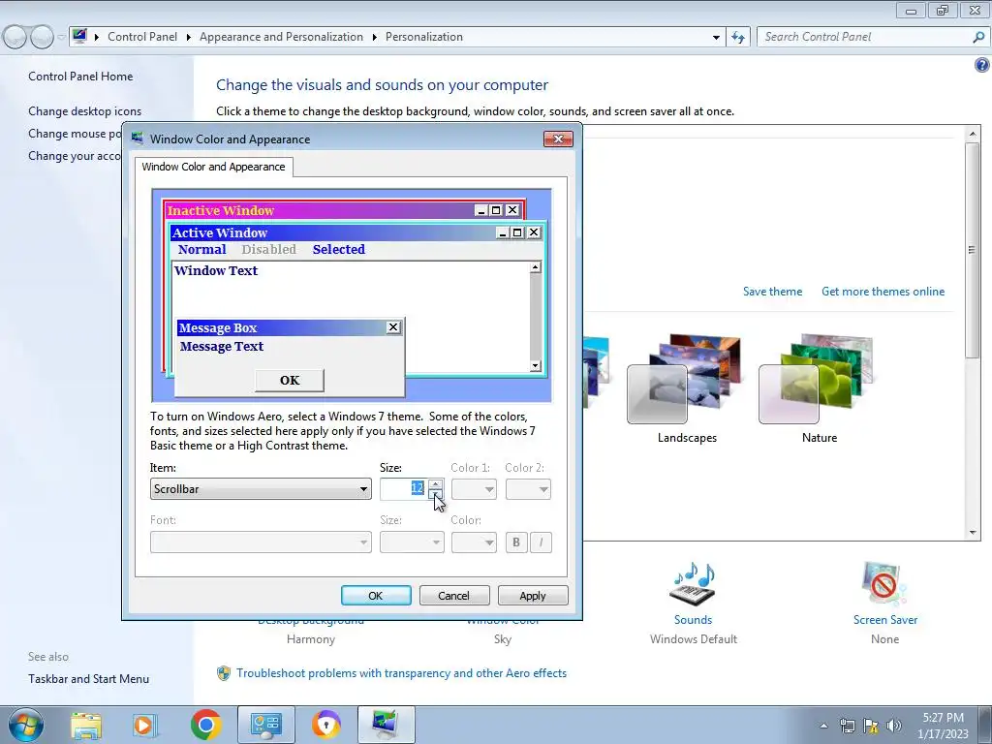992x744 pixels.
Task: Open Control Panel Home link
Action: click(80, 77)
